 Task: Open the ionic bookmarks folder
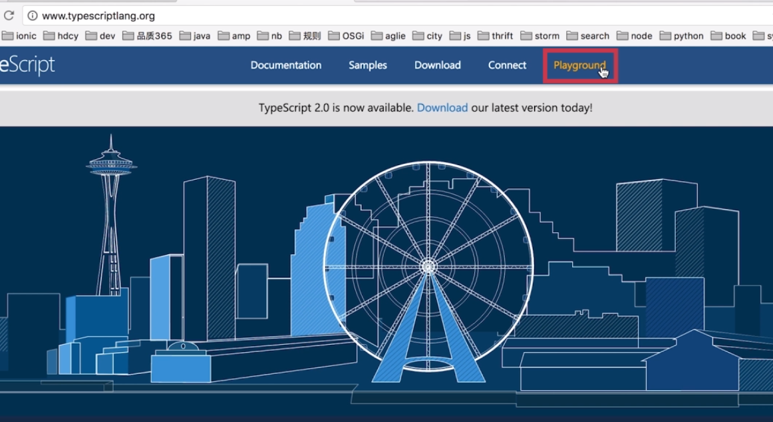pos(19,36)
